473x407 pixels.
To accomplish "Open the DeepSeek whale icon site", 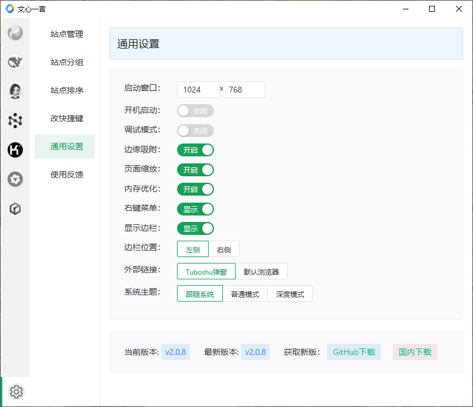I will (x=15, y=62).
